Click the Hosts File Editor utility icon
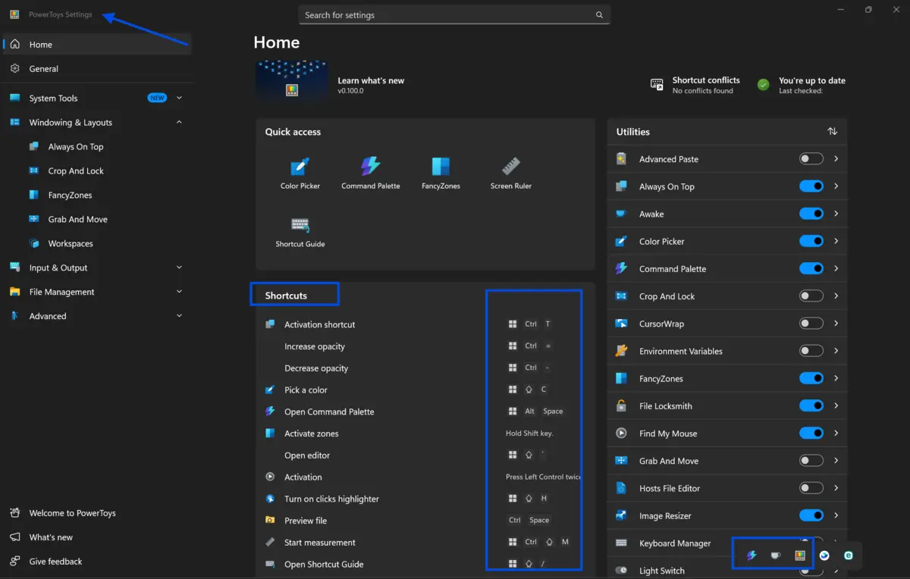 (621, 489)
